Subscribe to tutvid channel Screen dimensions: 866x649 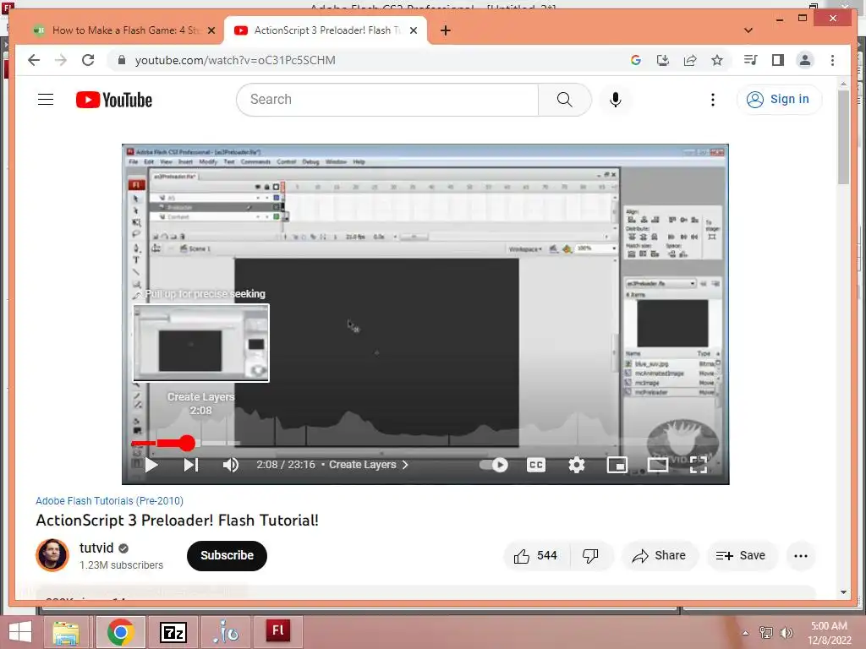[227, 556]
